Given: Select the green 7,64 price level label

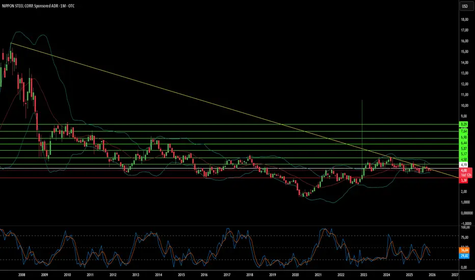Looking at the screenshot, I should 463,131.
